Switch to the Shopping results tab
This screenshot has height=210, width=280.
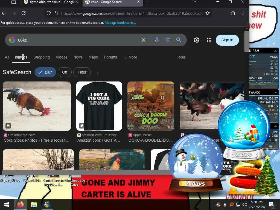click(42, 57)
